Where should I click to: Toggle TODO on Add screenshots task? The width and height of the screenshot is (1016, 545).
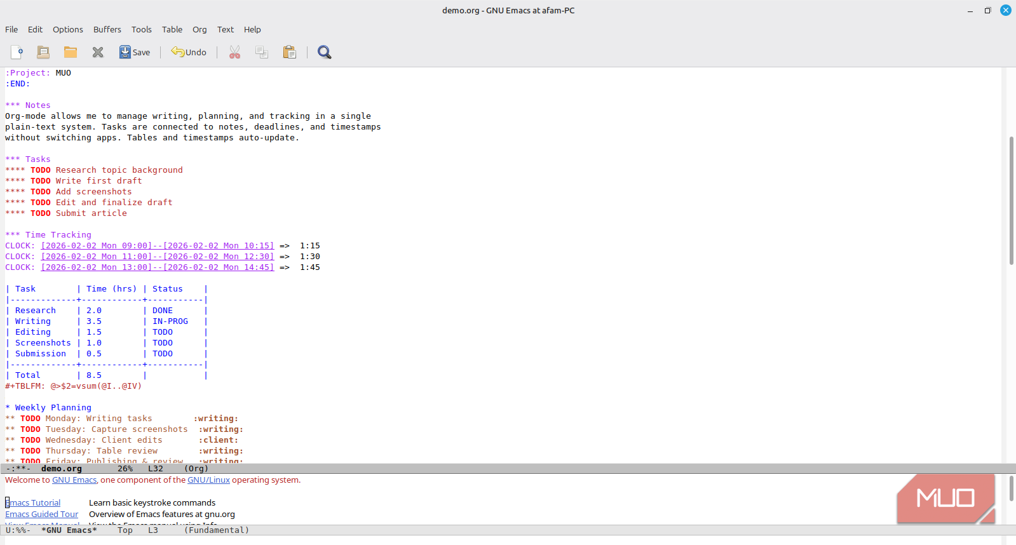(x=41, y=192)
